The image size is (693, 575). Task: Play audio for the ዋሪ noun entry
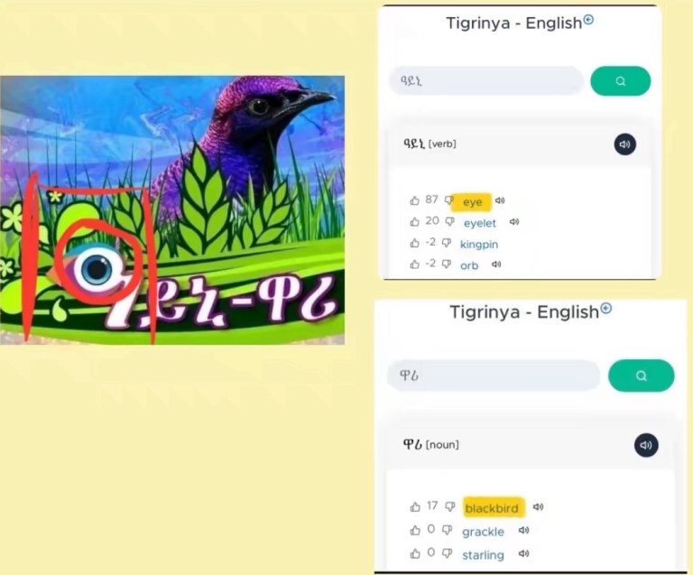pos(646,445)
